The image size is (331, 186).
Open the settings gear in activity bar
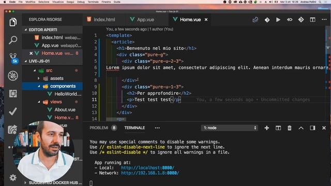point(13,178)
